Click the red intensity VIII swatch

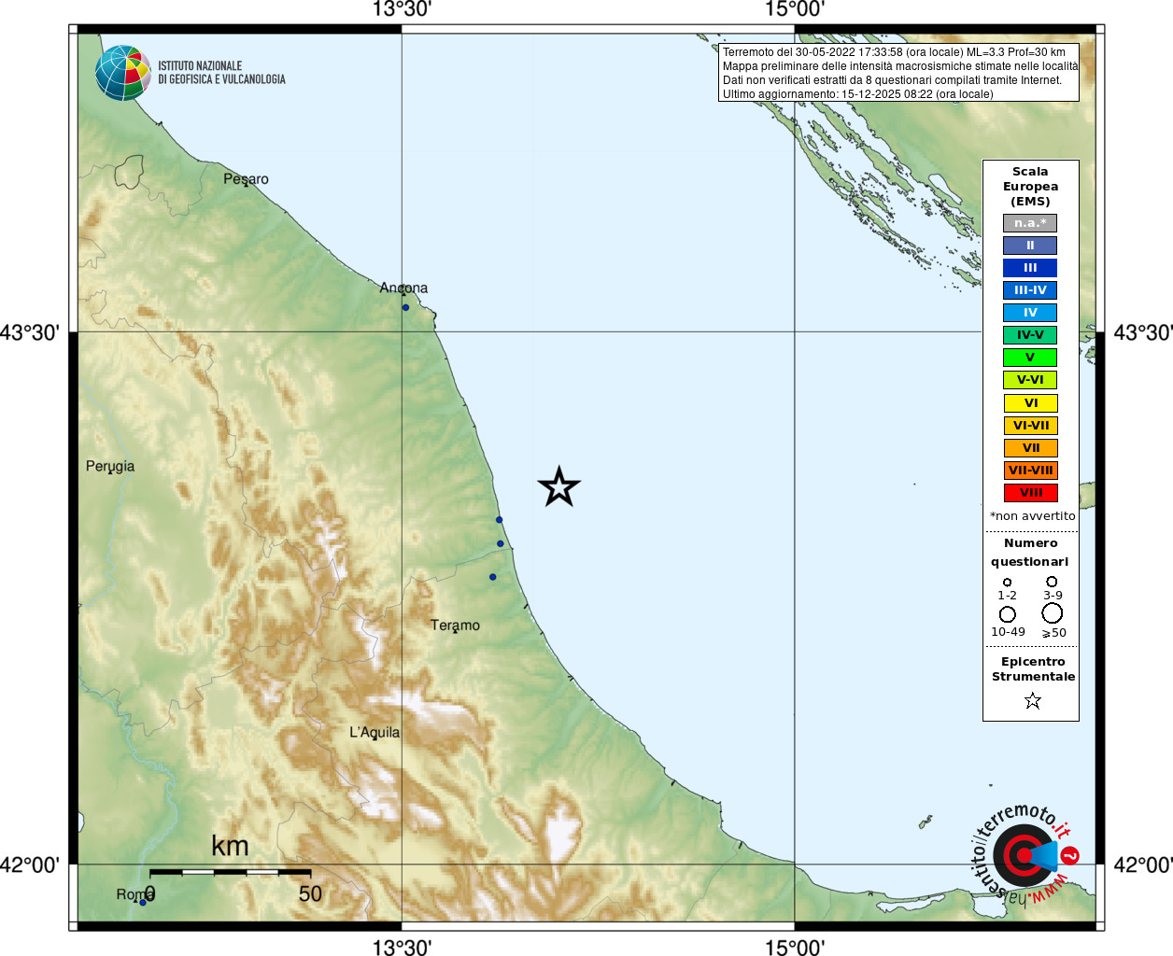[x=1031, y=493]
